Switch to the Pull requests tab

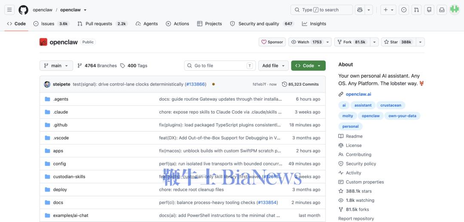[102, 24]
